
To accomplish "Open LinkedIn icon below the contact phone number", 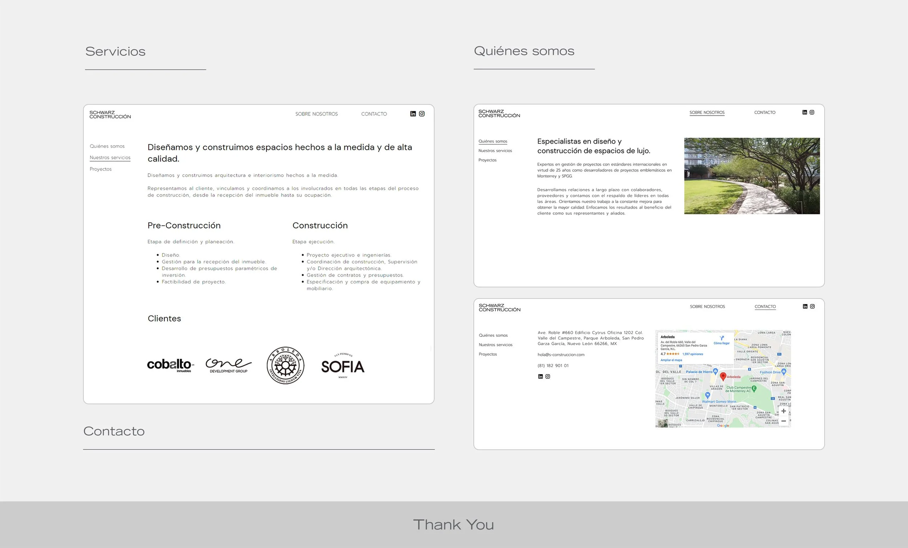I will coord(540,376).
